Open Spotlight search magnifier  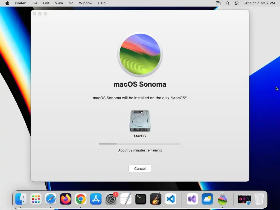click(227, 3)
